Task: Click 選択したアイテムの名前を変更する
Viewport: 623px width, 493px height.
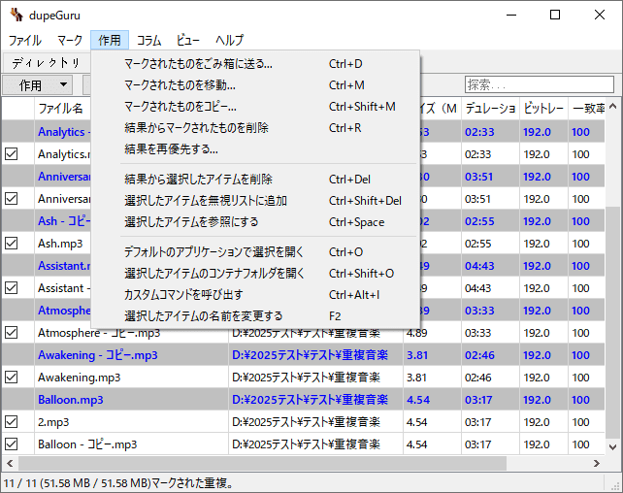Action: (204, 316)
